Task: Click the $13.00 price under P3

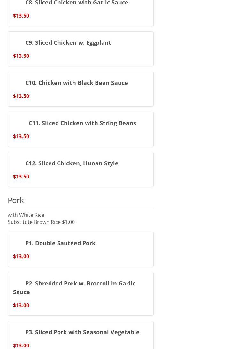Action: point(21,345)
